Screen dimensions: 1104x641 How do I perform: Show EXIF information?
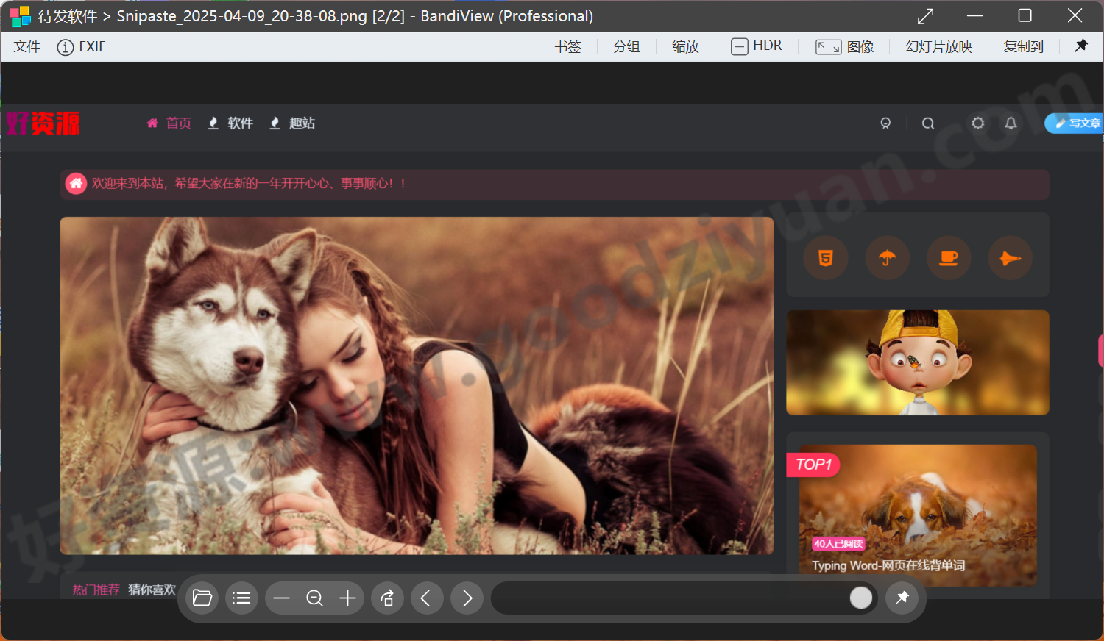coord(82,46)
